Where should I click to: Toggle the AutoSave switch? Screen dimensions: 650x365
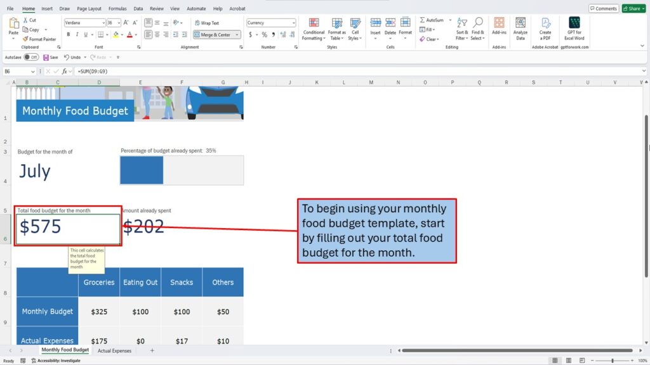(31, 57)
